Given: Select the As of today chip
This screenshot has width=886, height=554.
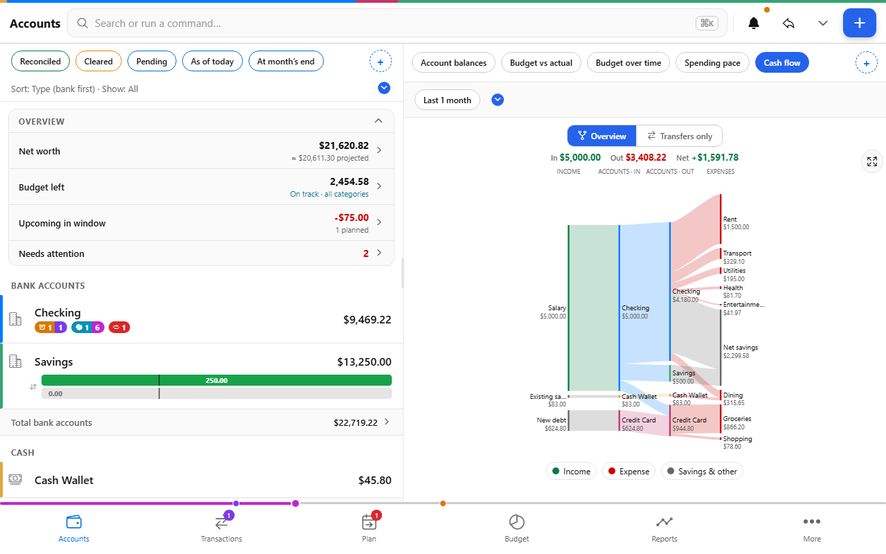Looking at the screenshot, I should coord(213,62).
